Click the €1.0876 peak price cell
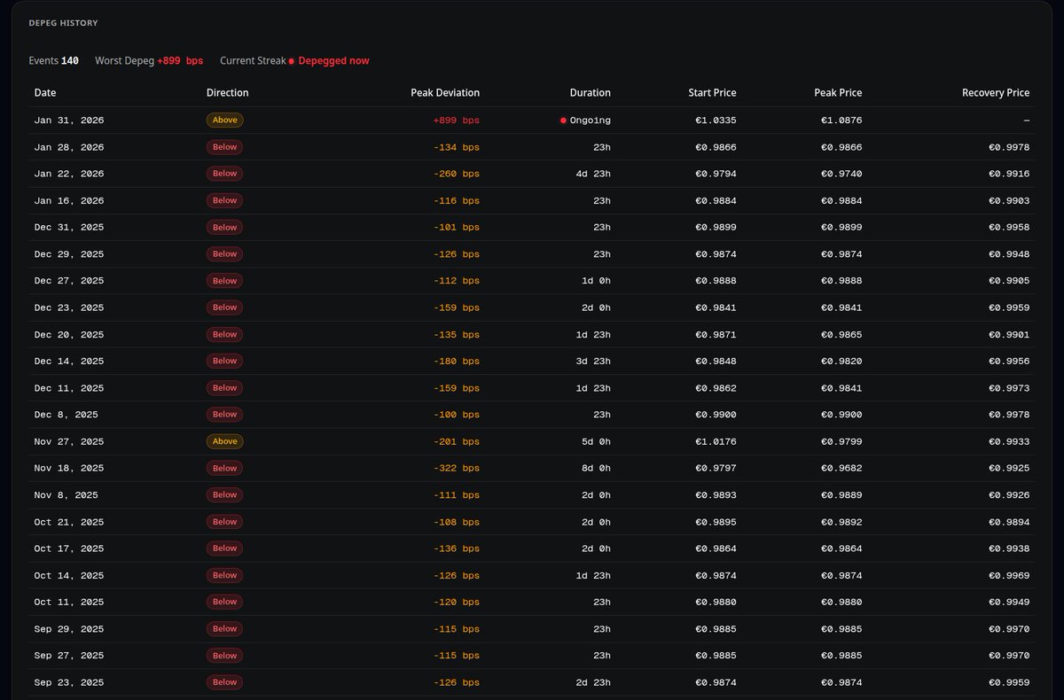The height and width of the screenshot is (700, 1064). coord(841,121)
